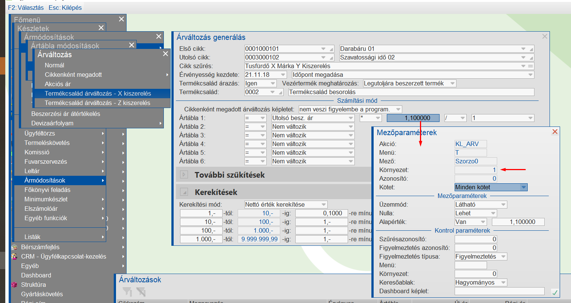Click the Bérszámfejtés payroll icon
The width and height of the screenshot is (571, 303).
[14, 247]
